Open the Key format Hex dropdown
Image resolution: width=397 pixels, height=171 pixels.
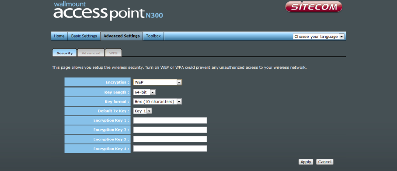157,101
